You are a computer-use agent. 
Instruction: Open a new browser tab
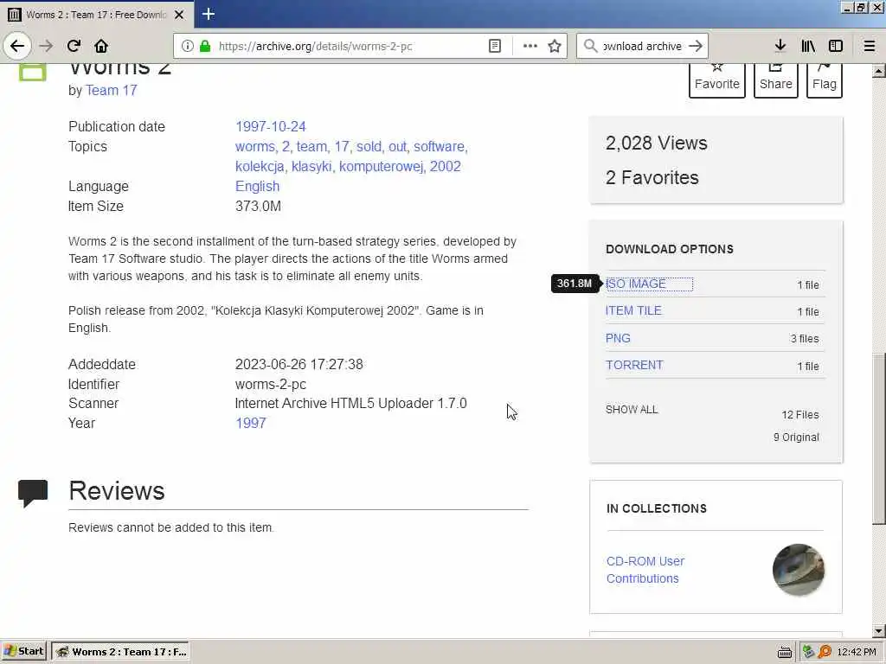pyautogui.click(x=208, y=14)
